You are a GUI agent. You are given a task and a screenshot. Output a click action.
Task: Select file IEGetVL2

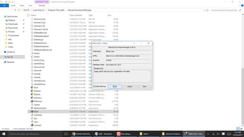[37, 98]
